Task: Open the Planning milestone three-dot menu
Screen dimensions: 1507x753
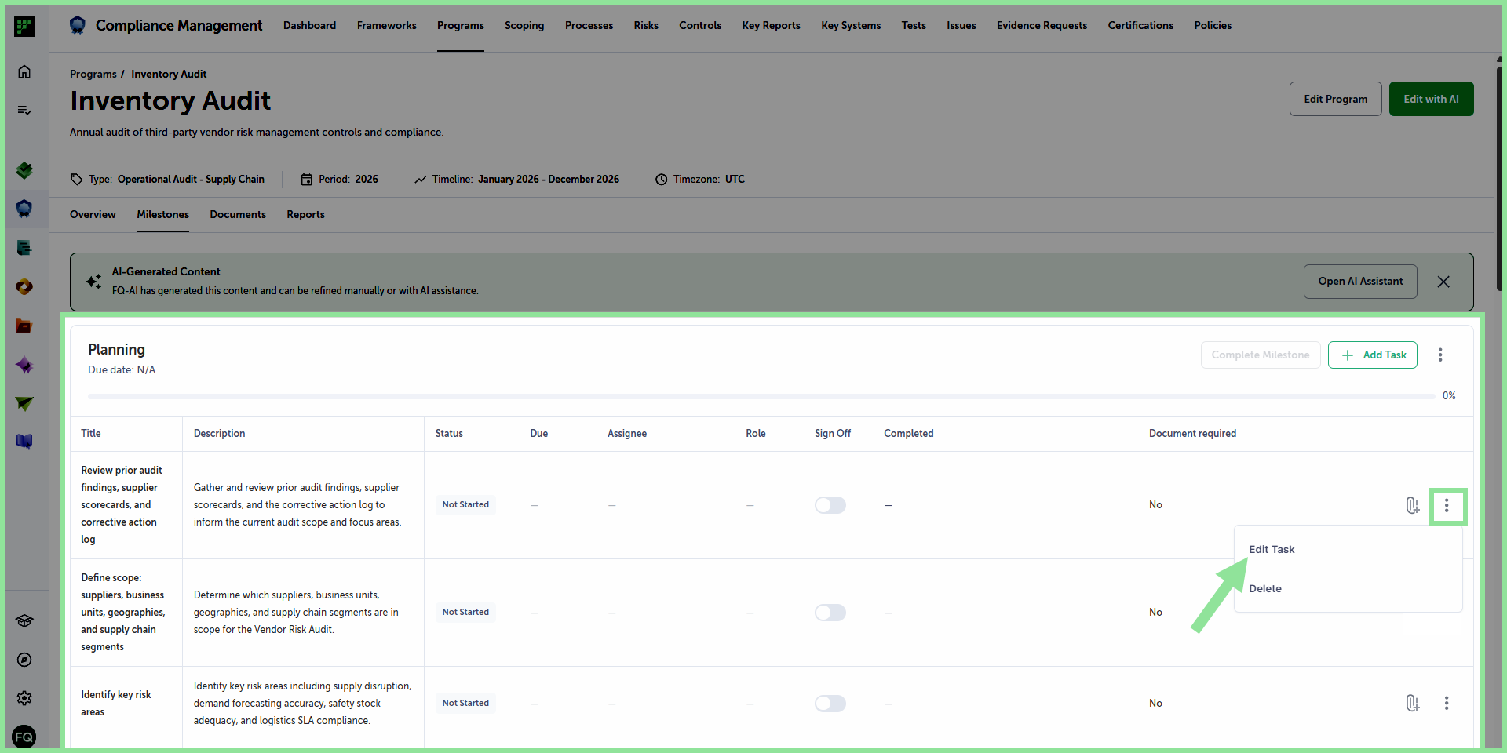Action: (1440, 355)
